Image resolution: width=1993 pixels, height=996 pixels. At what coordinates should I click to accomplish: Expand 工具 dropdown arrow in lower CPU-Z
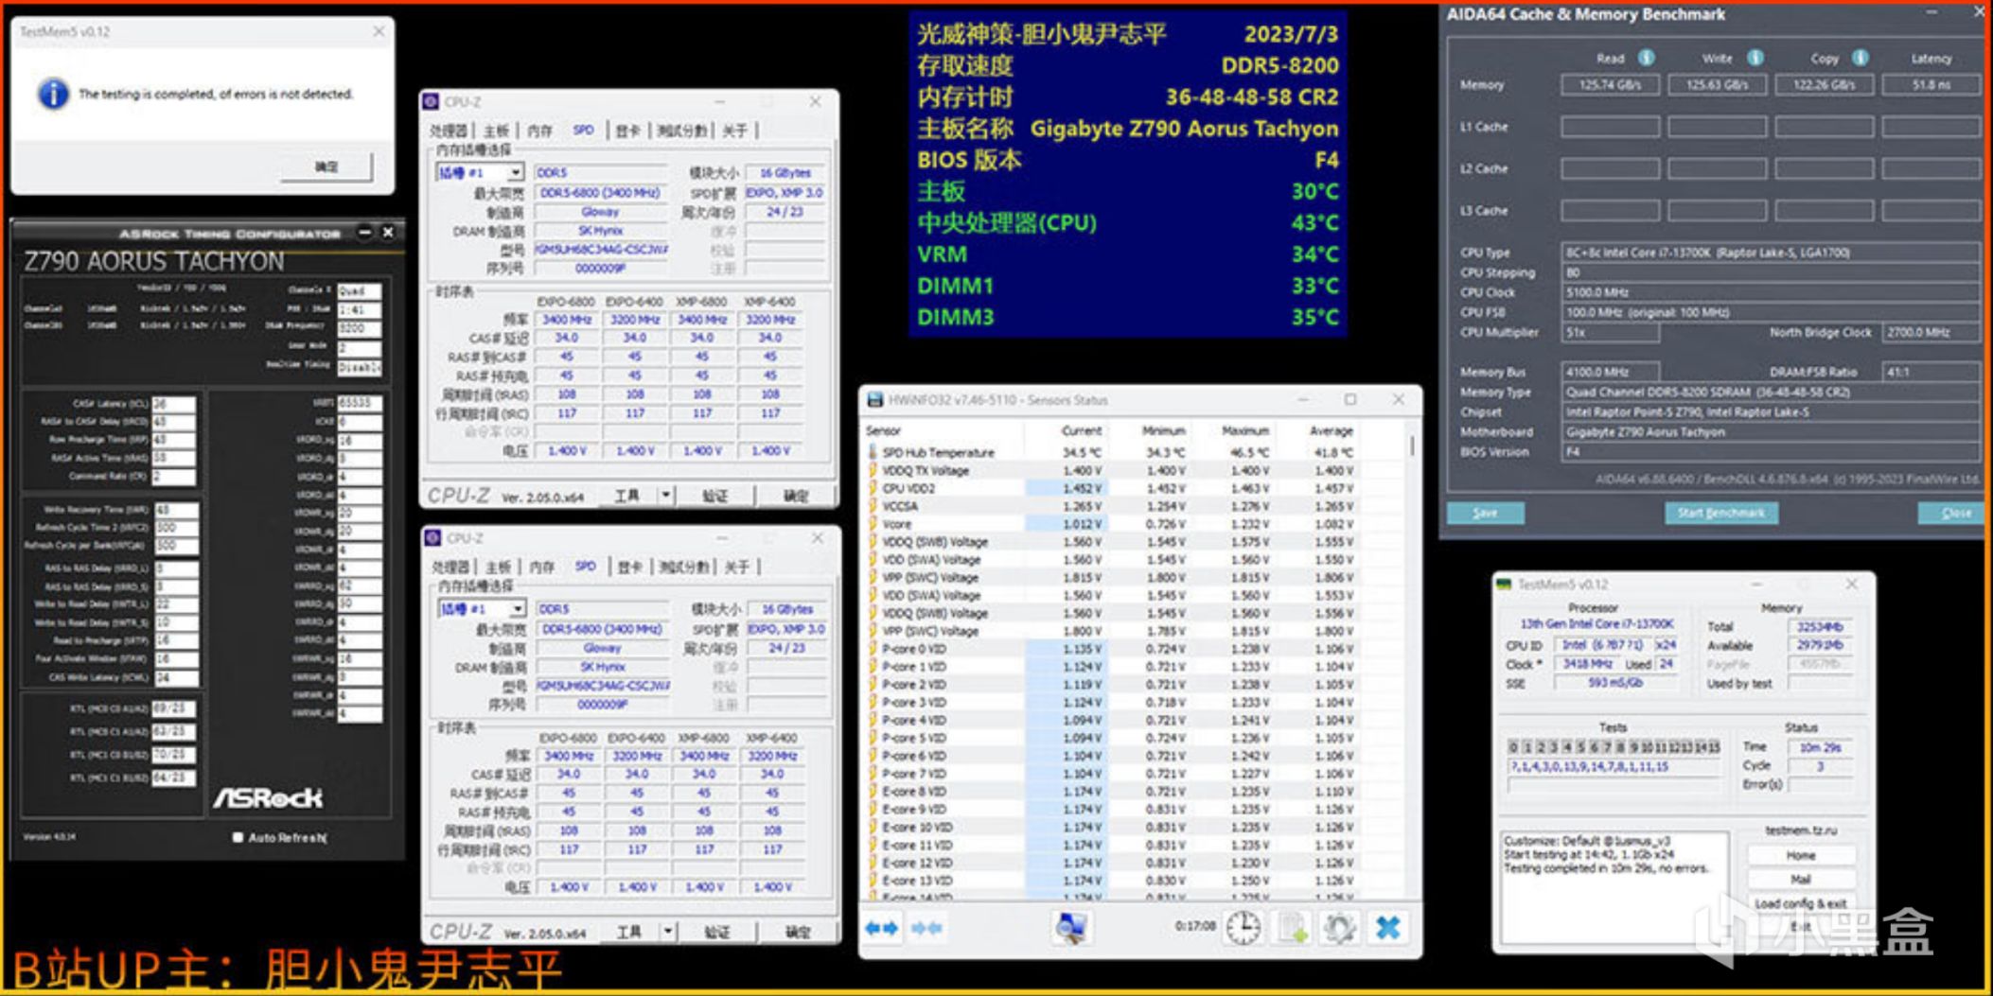pyautogui.click(x=668, y=932)
